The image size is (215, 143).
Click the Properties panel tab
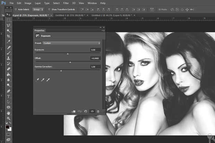pyautogui.click(x=40, y=30)
